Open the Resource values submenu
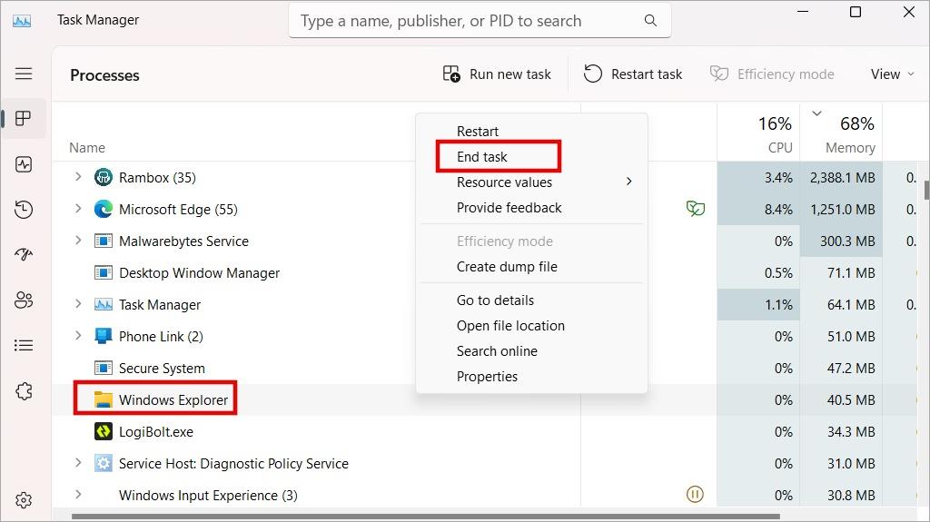 pyautogui.click(x=531, y=182)
